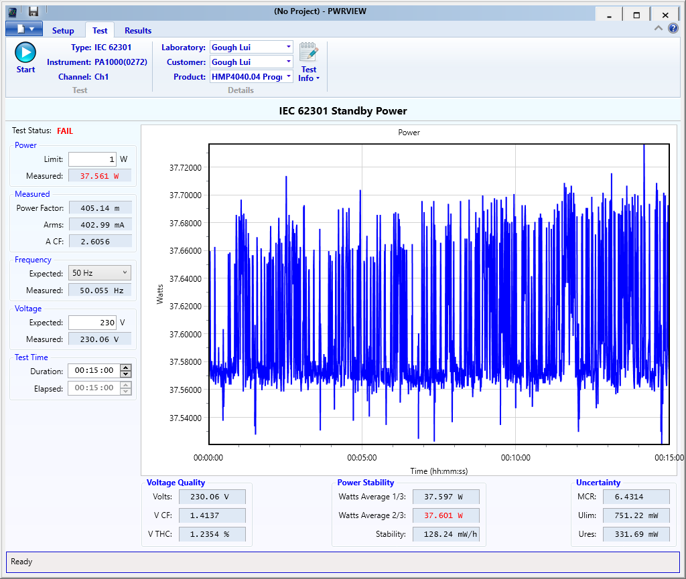686x579 pixels.
Task: Maximize the PWRVIEW window
Action: (x=636, y=15)
